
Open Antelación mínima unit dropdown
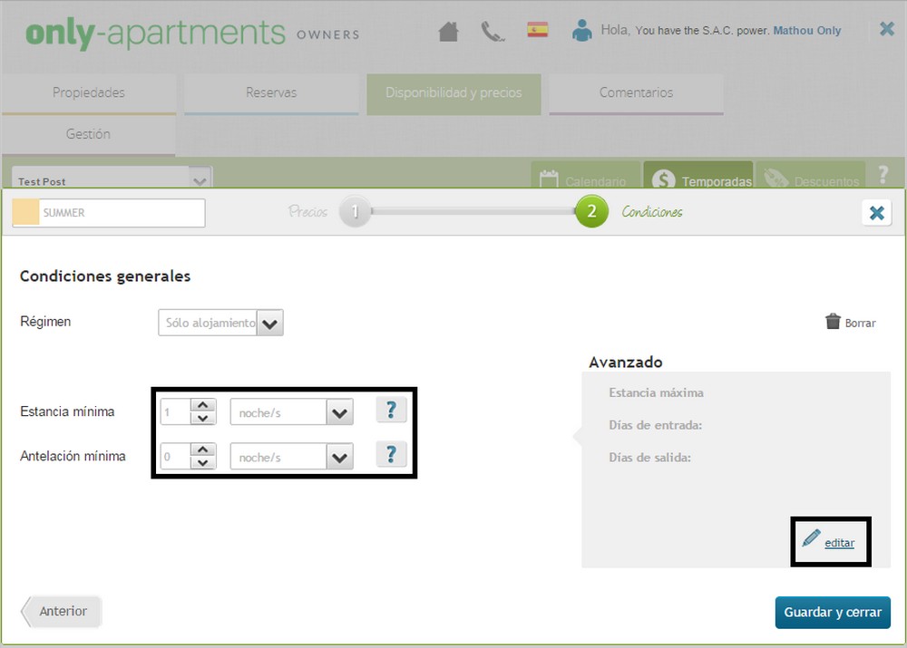(x=339, y=458)
